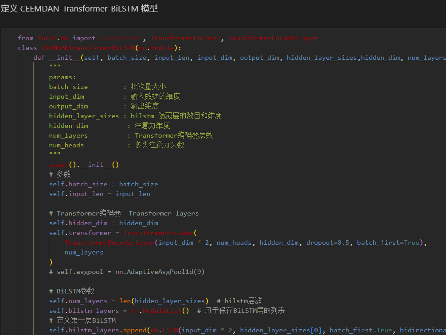Click the 'params:' docstring line
Image resolution: width=446 pixels, height=335 pixels.
(63, 77)
